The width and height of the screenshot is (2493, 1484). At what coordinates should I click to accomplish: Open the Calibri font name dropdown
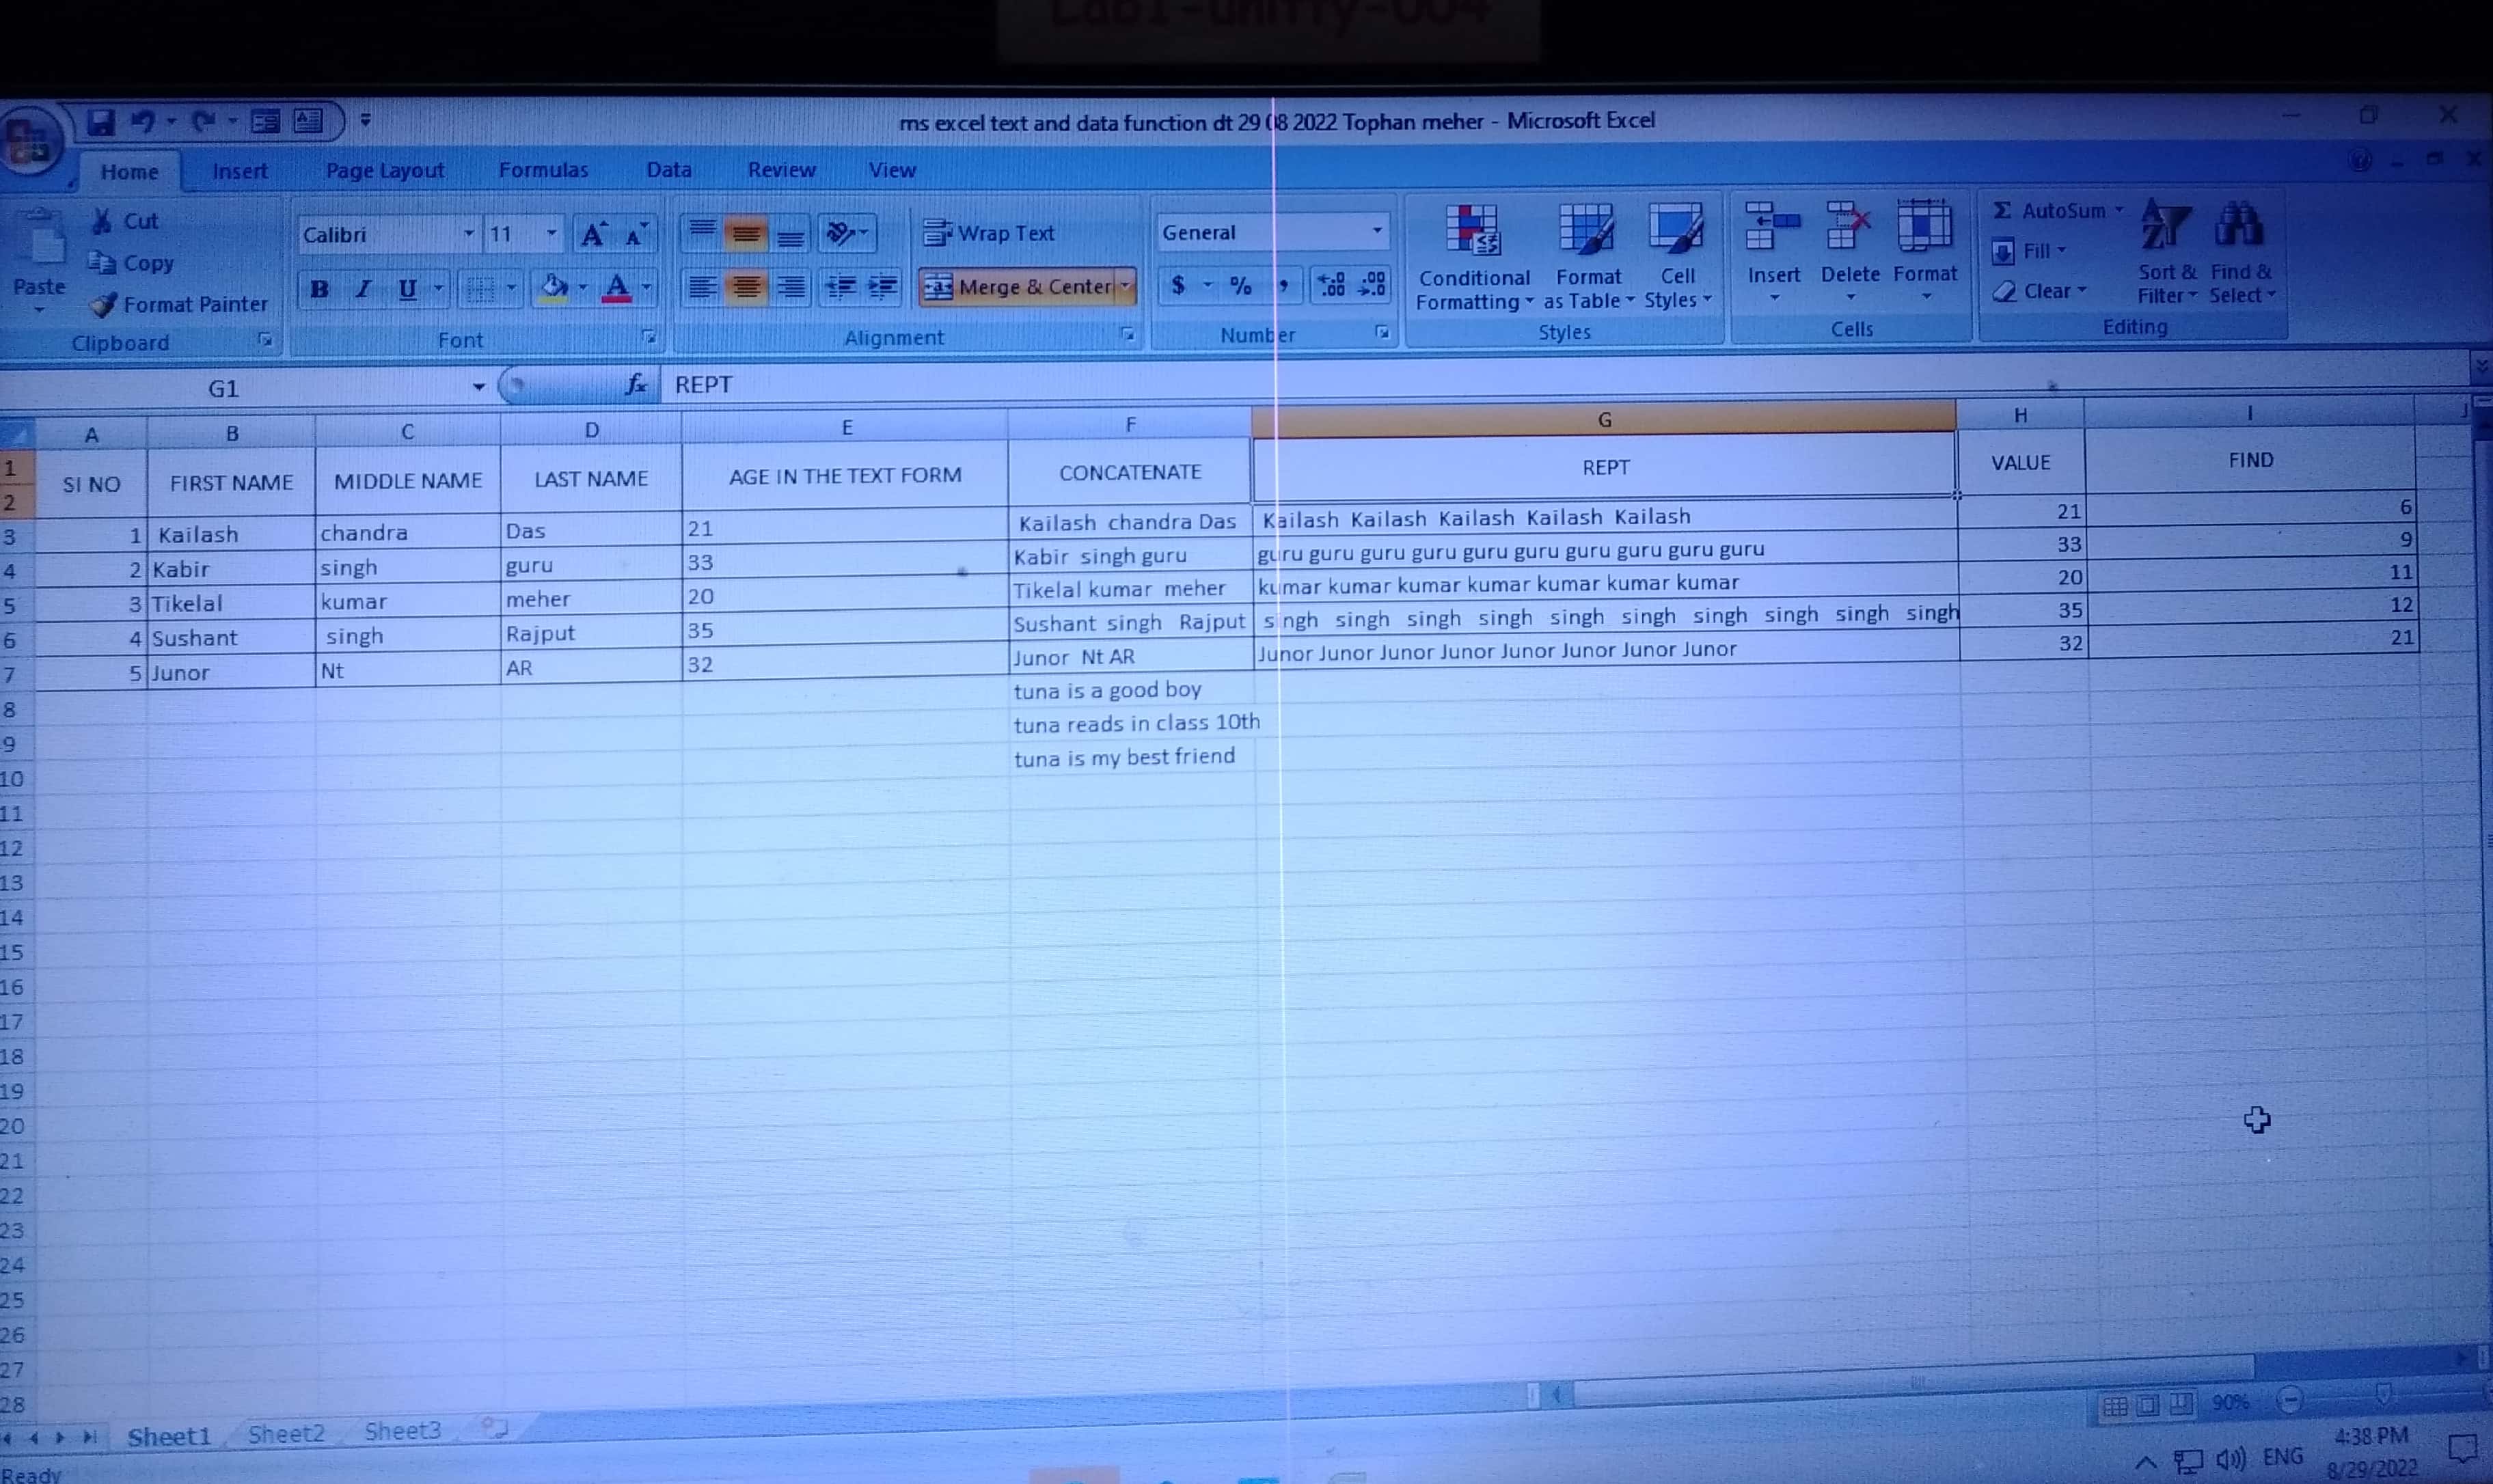[468, 234]
